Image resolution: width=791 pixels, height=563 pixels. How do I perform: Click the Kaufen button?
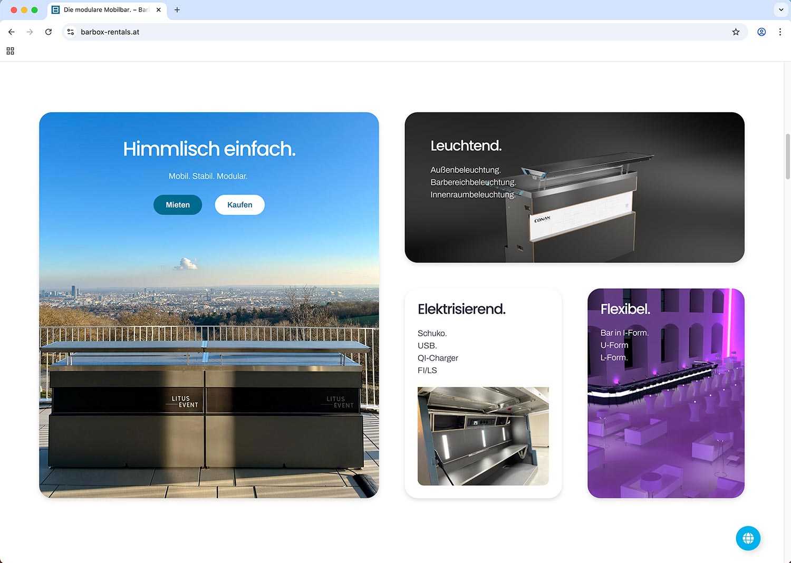(x=240, y=205)
